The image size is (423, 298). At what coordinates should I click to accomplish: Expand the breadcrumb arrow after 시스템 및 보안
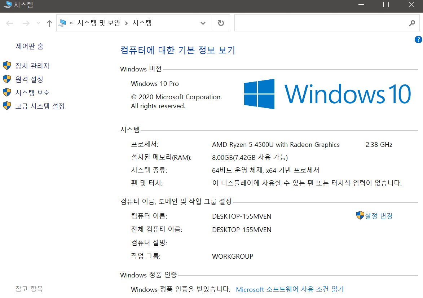pyautogui.click(x=126, y=23)
